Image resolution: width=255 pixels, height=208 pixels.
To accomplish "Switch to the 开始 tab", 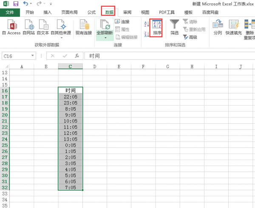I will point(30,12).
